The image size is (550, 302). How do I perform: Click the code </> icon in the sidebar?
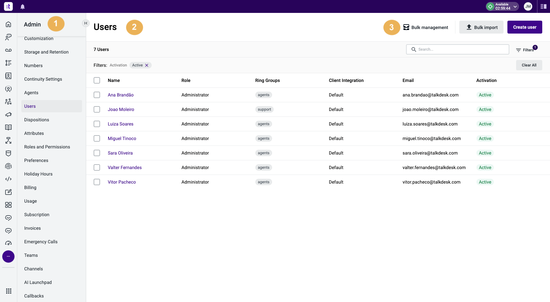(x=8, y=179)
